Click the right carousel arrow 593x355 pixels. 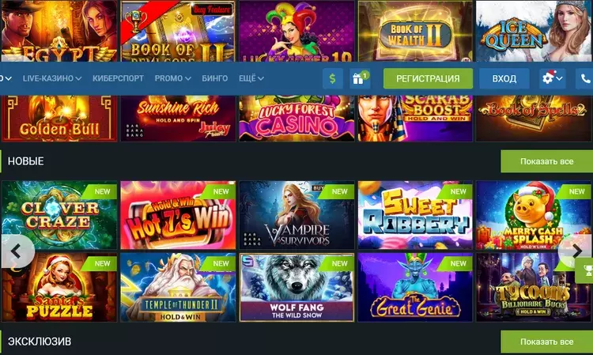(576, 251)
